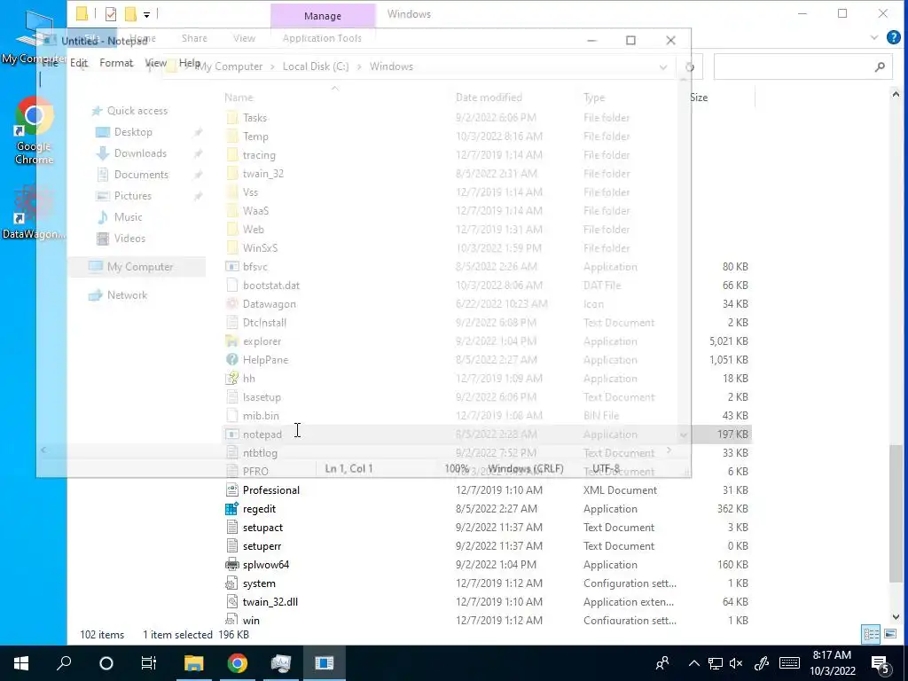Viewport: 908px width, 681px height.
Task: Go to Pictures in navigation pane
Action: [x=133, y=196]
